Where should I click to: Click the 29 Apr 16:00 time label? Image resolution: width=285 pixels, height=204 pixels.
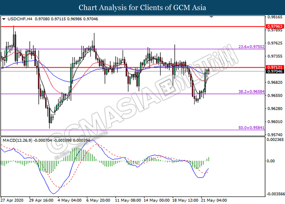41,200
